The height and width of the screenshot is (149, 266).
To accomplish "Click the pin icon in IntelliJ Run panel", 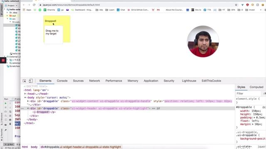I will (5, 130).
